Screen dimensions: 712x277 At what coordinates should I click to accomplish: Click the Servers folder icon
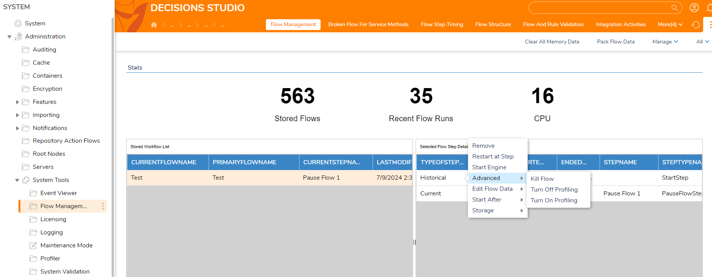pyautogui.click(x=26, y=167)
